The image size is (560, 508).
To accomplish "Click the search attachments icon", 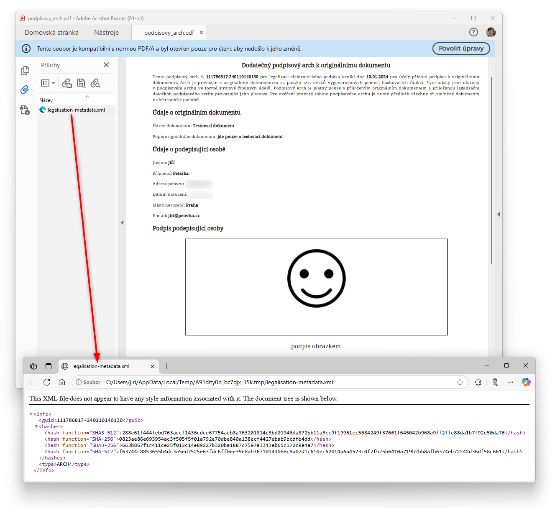I will (95, 83).
